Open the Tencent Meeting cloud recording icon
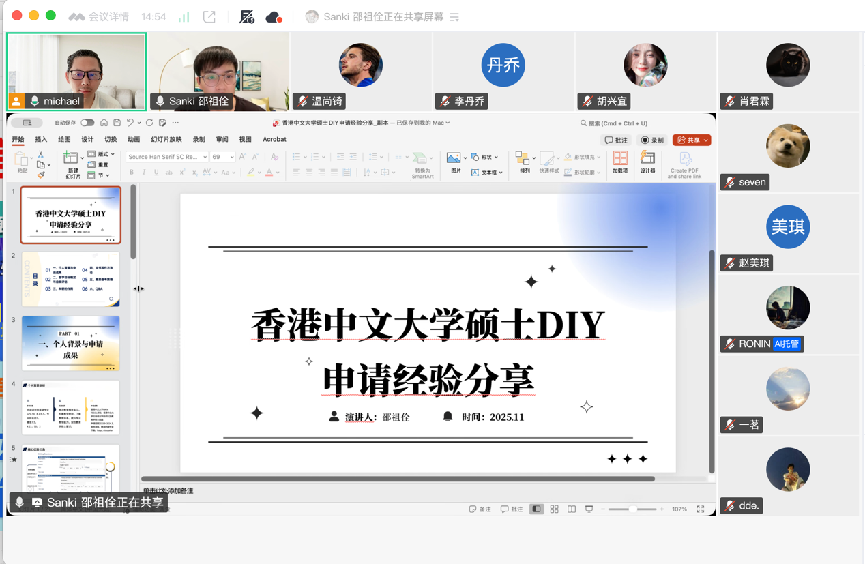This screenshot has width=865, height=564. (274, 17)
